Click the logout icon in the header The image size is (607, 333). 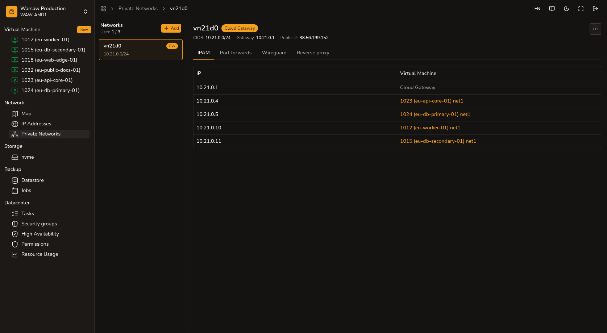[x=595, y=9]
